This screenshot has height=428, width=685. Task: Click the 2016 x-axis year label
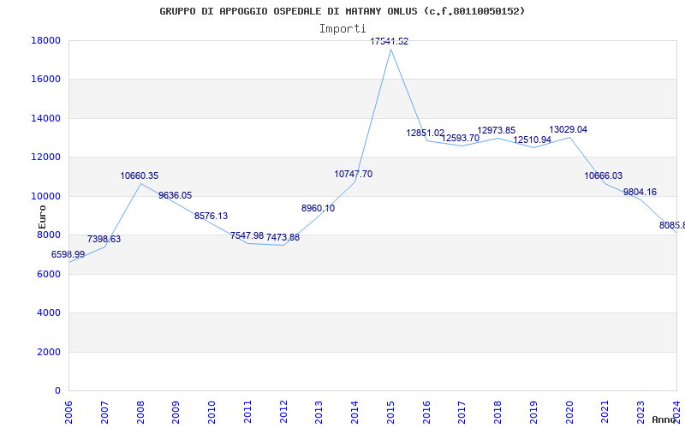tap(426, 413)
